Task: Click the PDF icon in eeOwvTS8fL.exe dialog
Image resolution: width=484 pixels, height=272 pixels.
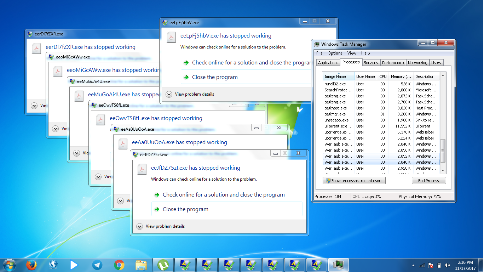Action: [101, 120]
